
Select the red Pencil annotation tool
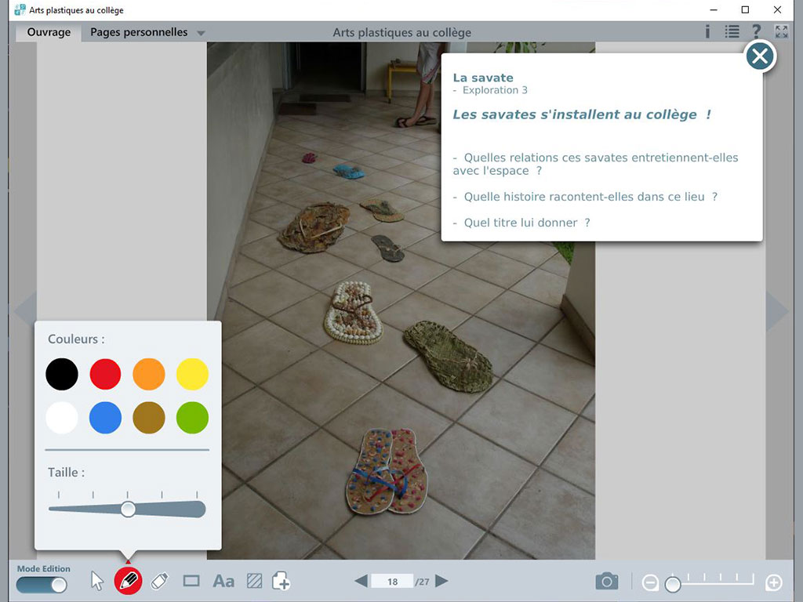click(129, 581)
